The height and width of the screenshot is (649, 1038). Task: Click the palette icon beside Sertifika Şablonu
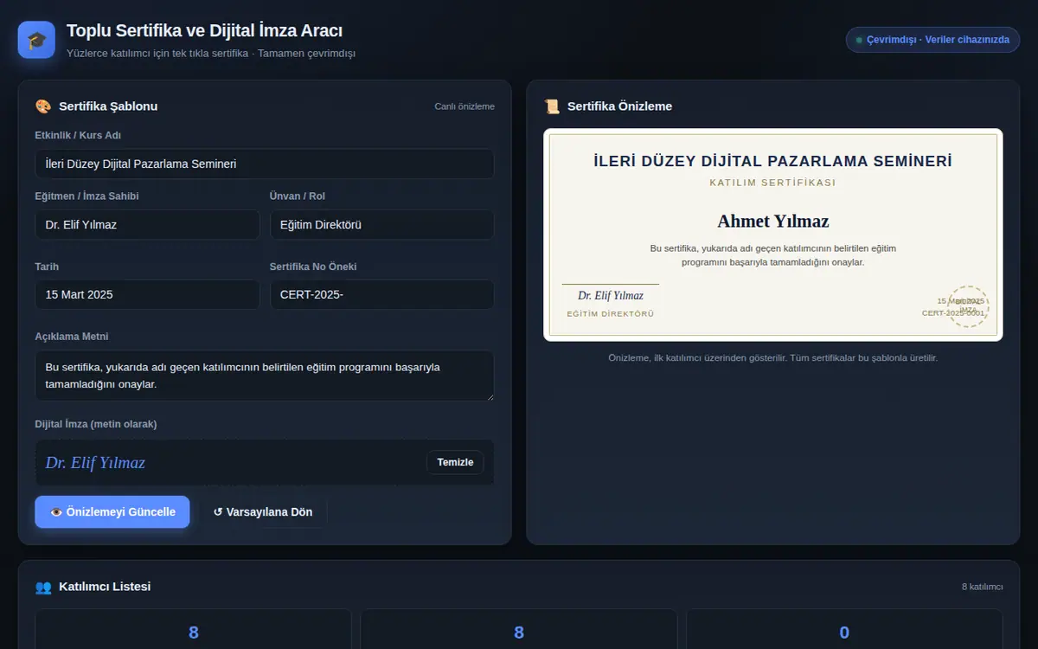pyautogui.click(x=43, y=106)
